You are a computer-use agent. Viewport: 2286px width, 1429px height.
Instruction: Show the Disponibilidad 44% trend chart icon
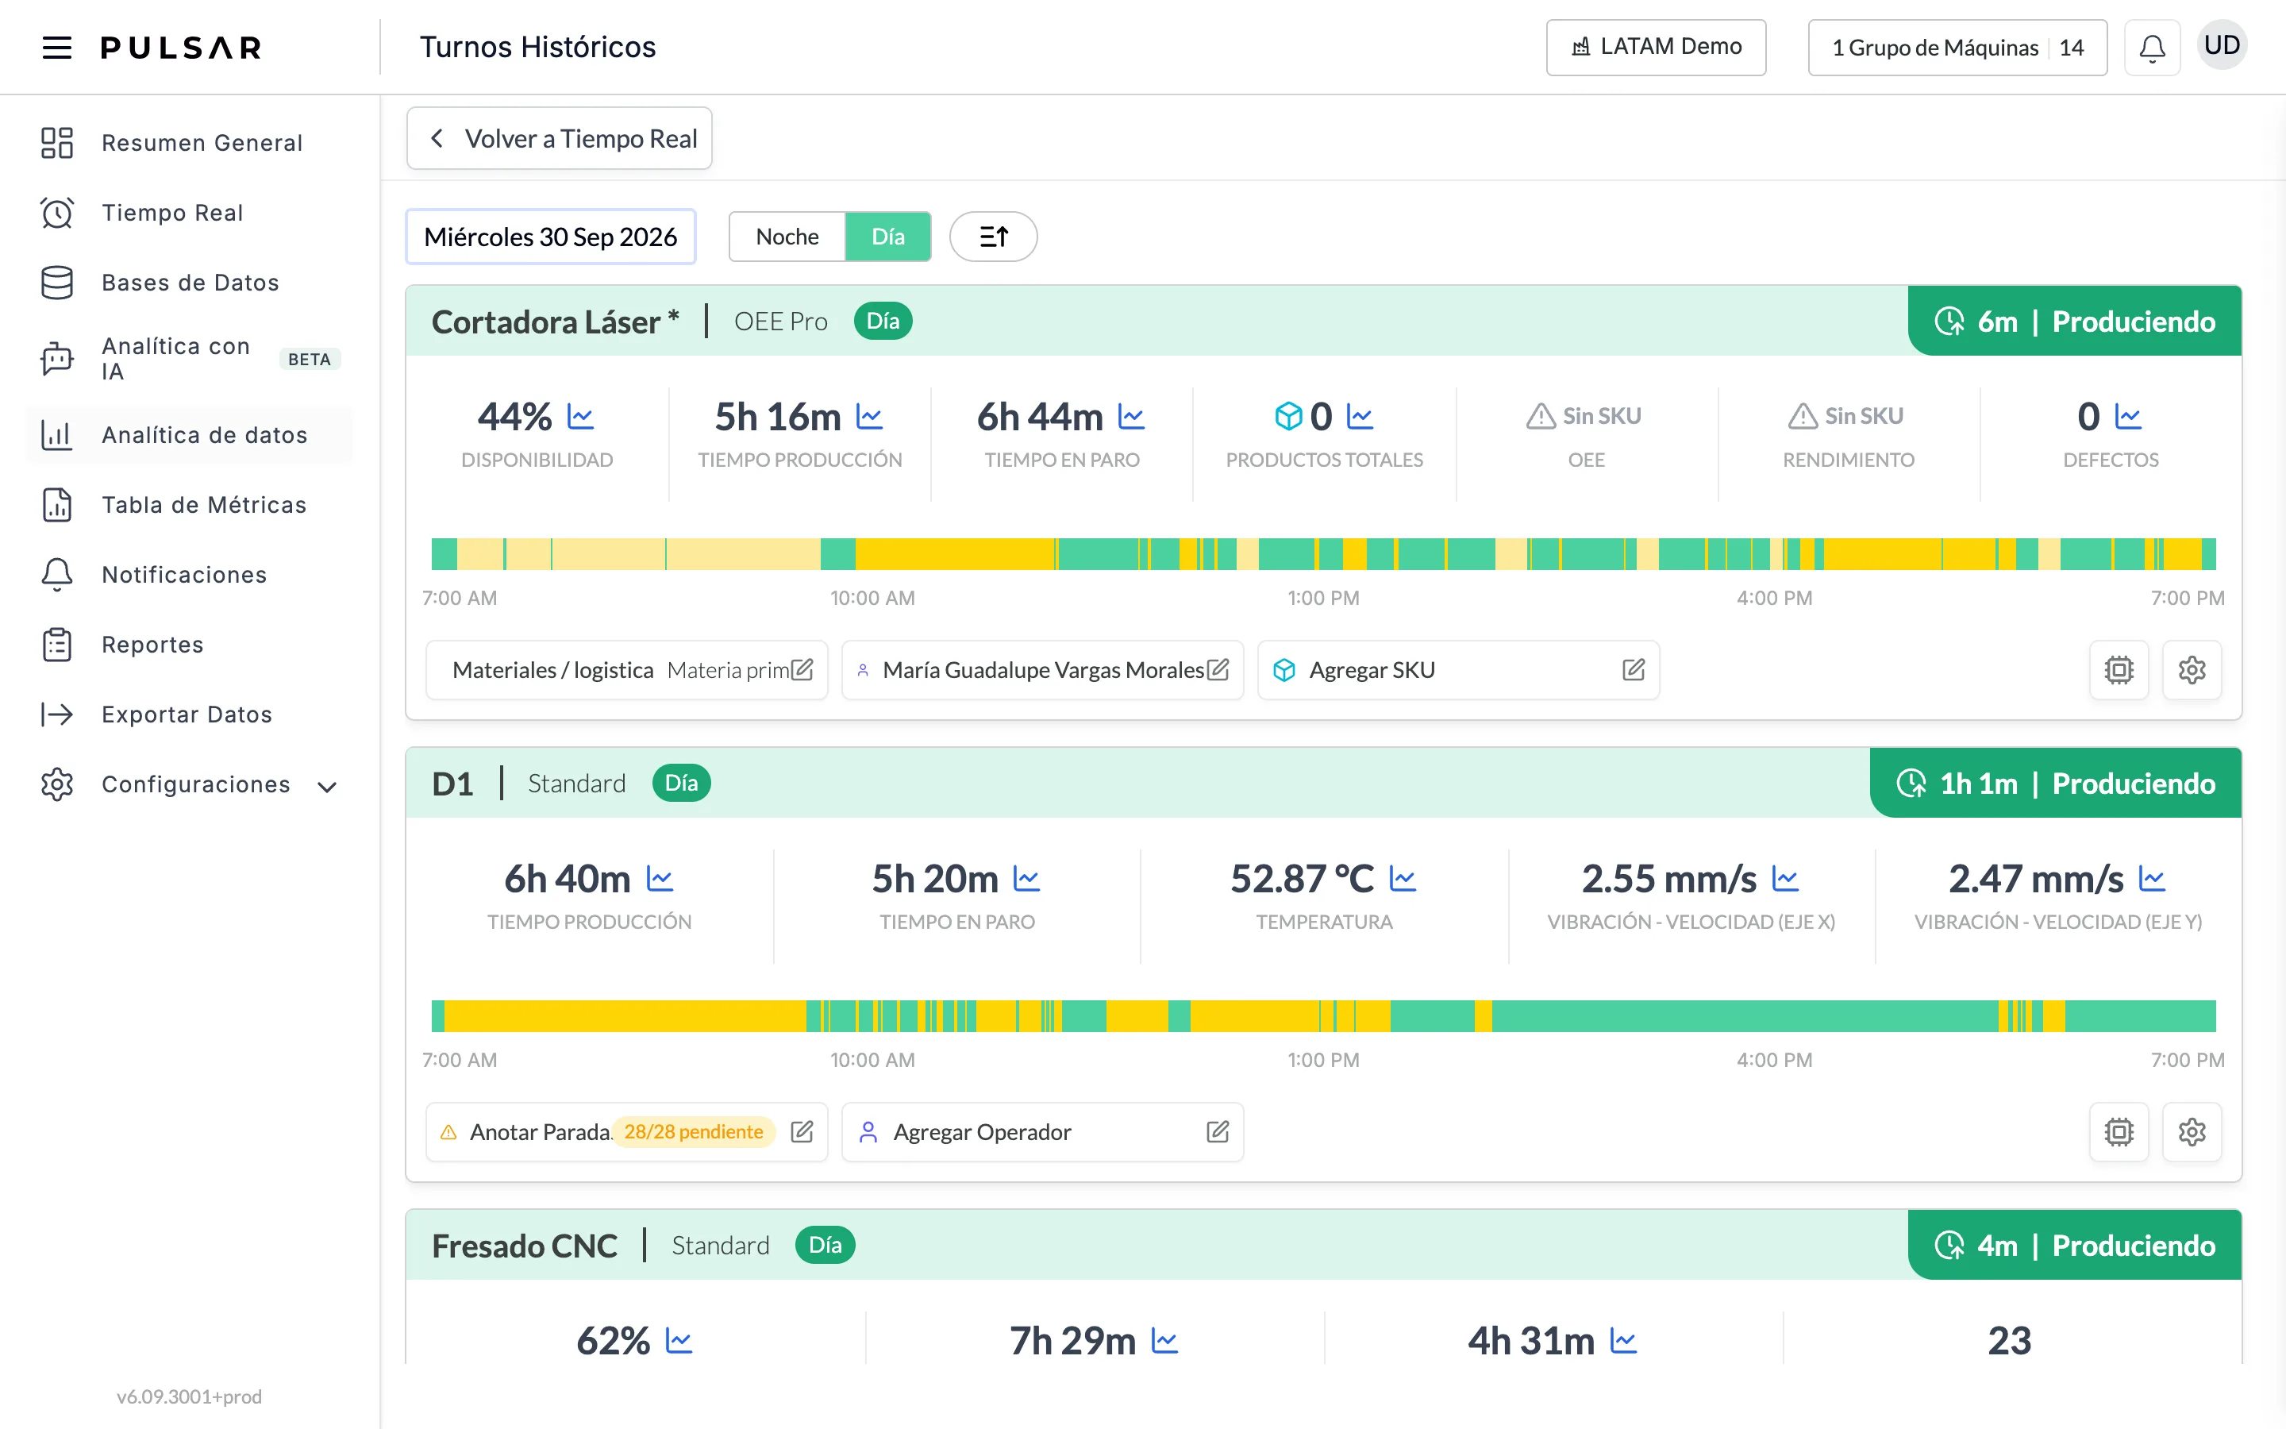(x=580, y=416)
